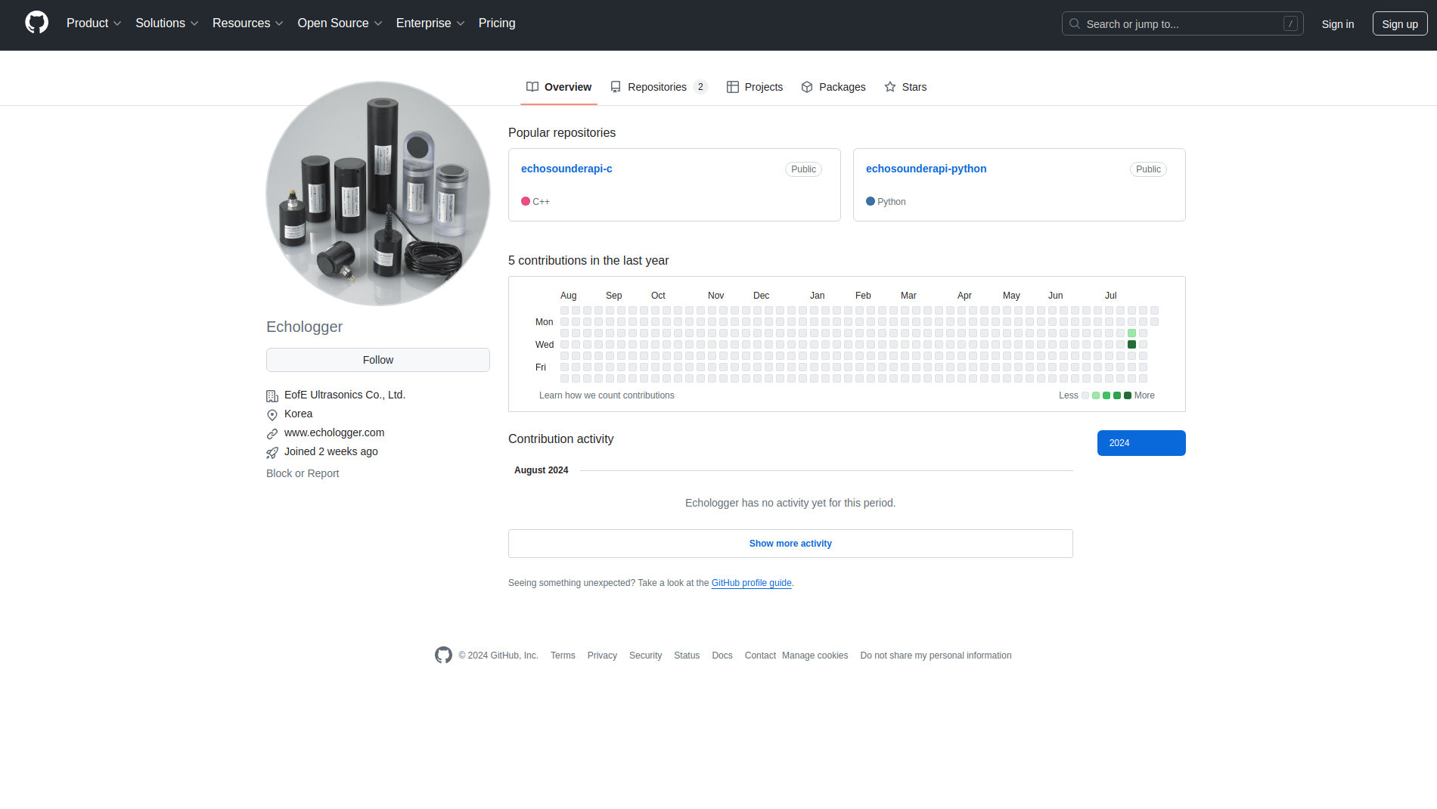This screenshot has width=1437, height=809.
Task: Select the Overview tab
Action: pyautogui.click(x=559, y=87)
